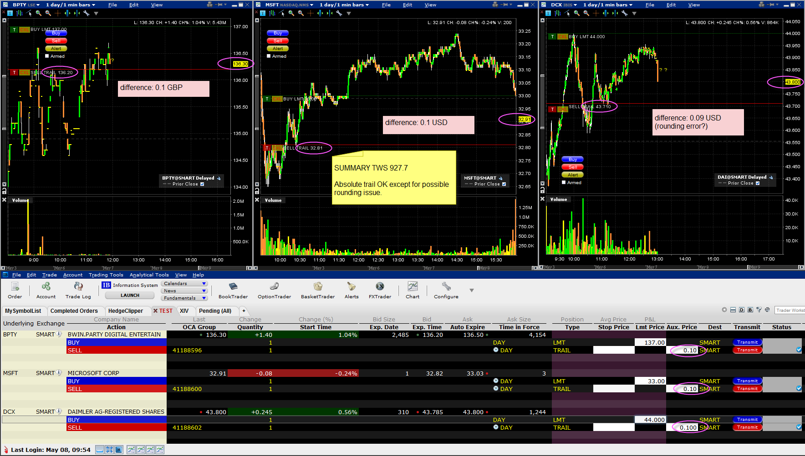Click the text T tool in DCX chart toolbar
The width and height of the screenshot is (805, 456).
548,13
